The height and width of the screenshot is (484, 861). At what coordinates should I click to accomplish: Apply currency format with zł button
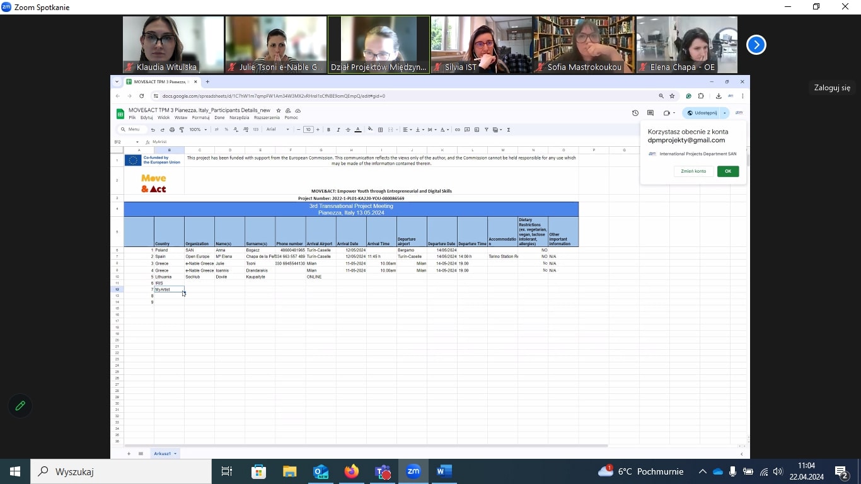pyautogui.click(x=217, y=130)
